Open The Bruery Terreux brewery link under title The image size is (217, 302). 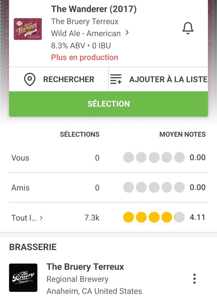click(x=85, y=22)
